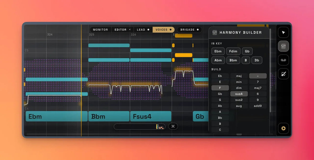Image resolution: width=314 pixels, height=160 pixels.
Task: Click the timeline overview navigator bar
Action: tap(139, 127)
